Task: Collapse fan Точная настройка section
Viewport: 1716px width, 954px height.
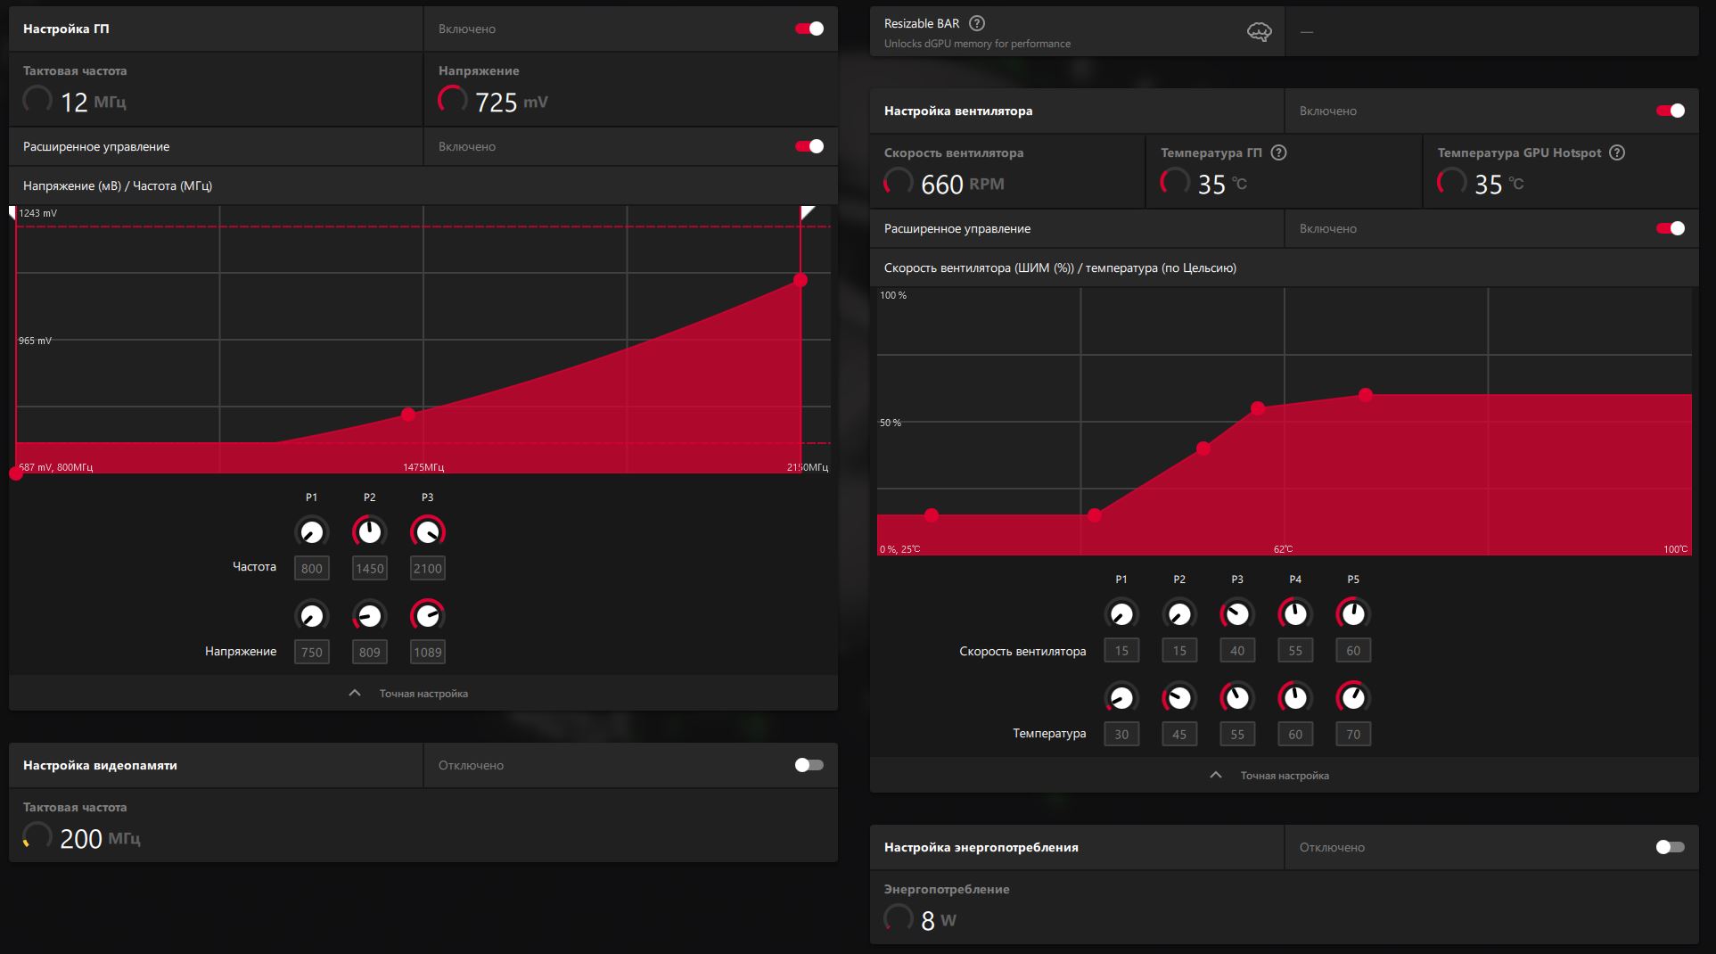Action: [1285, 775]
